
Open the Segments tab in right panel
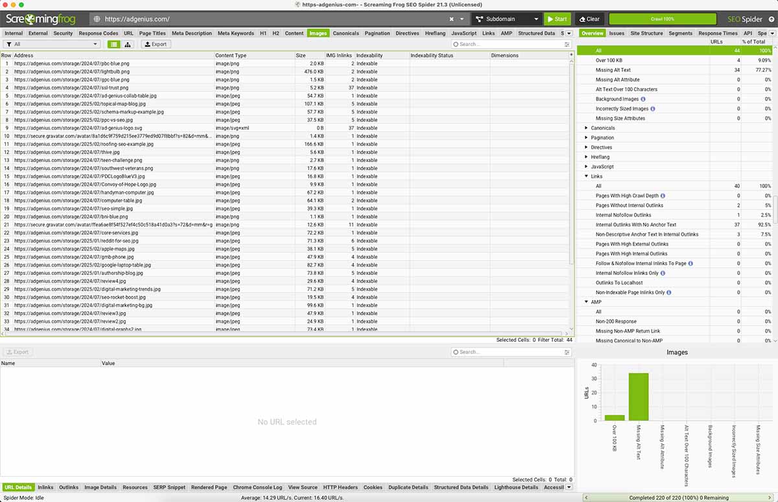(x=680, y=33)
